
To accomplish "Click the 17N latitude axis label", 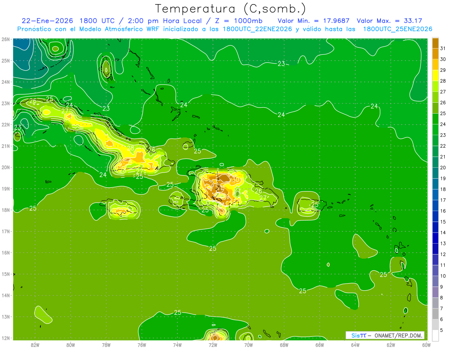I will [6, 231].
